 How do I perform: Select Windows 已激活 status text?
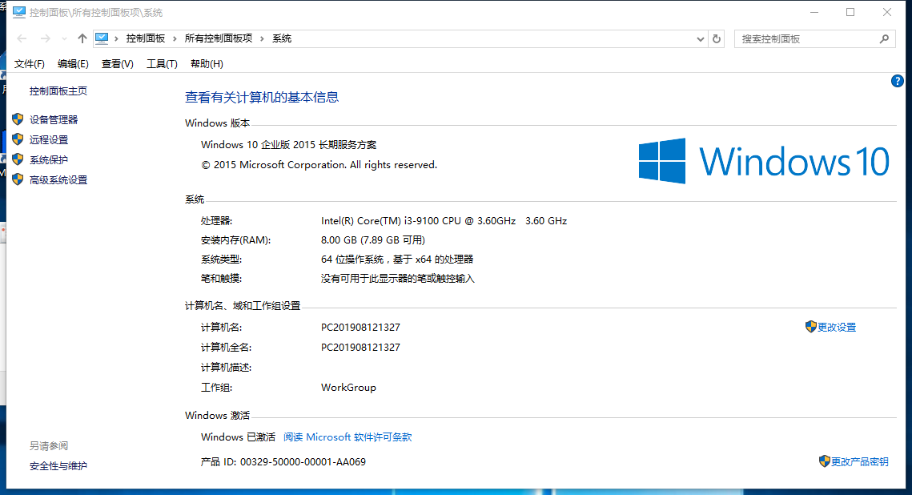click(x=238, y=437)
